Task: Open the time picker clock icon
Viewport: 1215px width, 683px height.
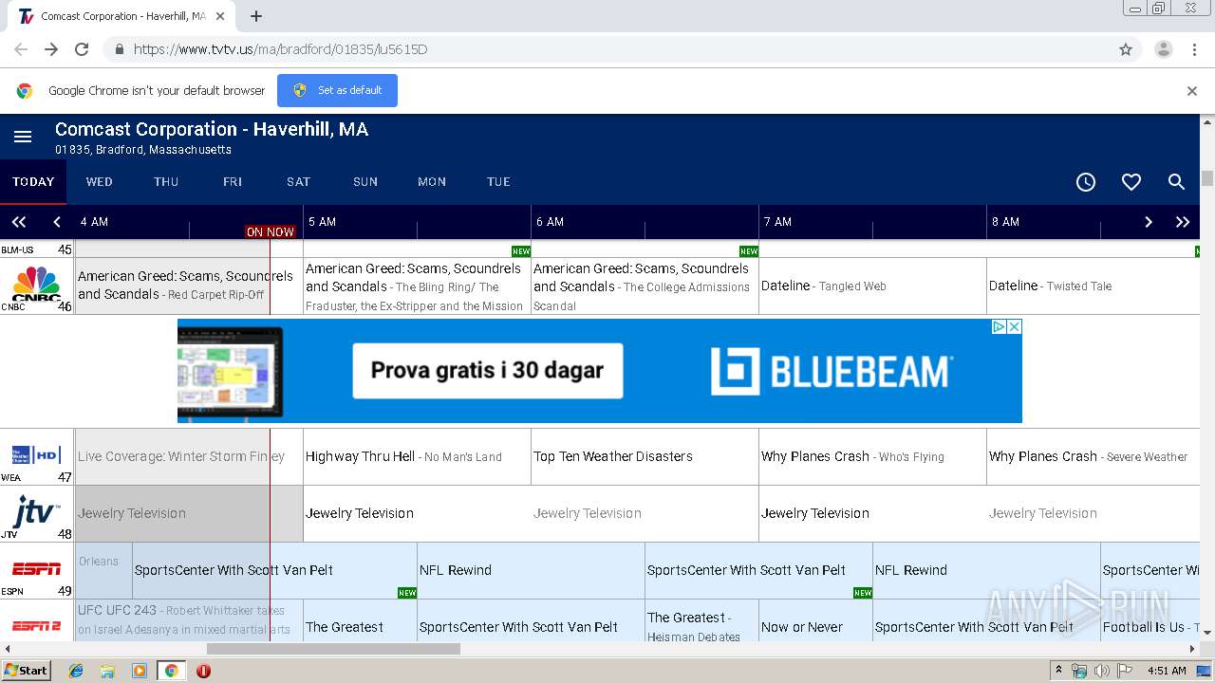Action: click(1086, 182)
